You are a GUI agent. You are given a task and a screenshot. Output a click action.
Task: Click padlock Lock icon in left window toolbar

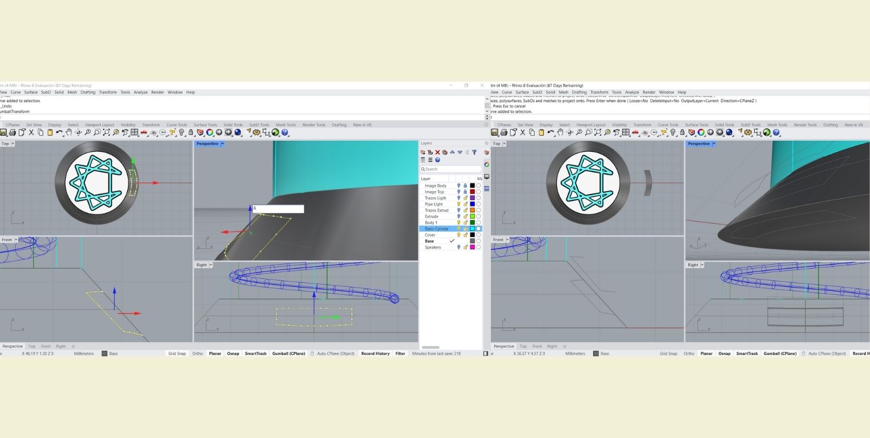(191, 132)
